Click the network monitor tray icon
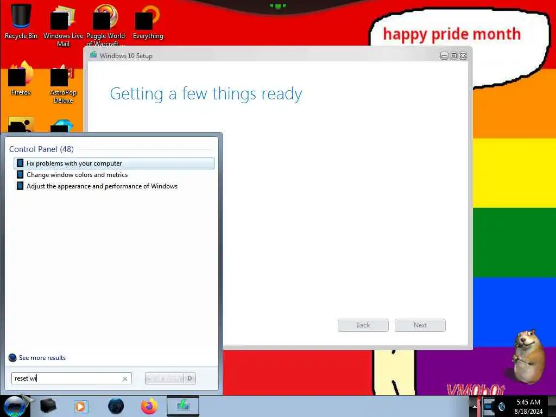Screen dimensions: 556x417 [489, 407]
